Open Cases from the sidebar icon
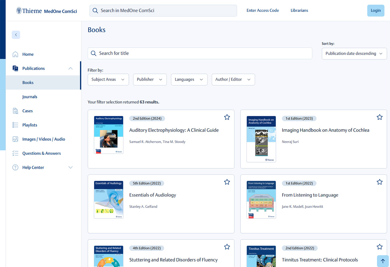Image resolution: width=390 pixels, height=267 pixels. [16, 111]
